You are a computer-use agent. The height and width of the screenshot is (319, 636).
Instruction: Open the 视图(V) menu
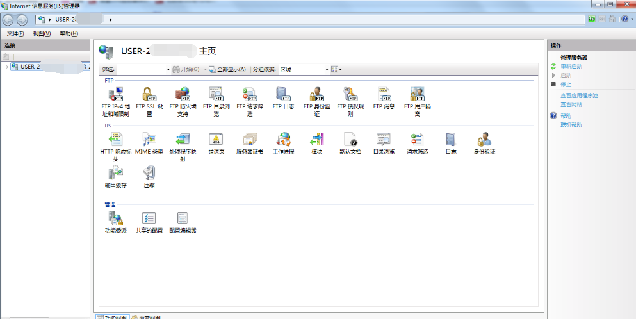coord(42,33)
